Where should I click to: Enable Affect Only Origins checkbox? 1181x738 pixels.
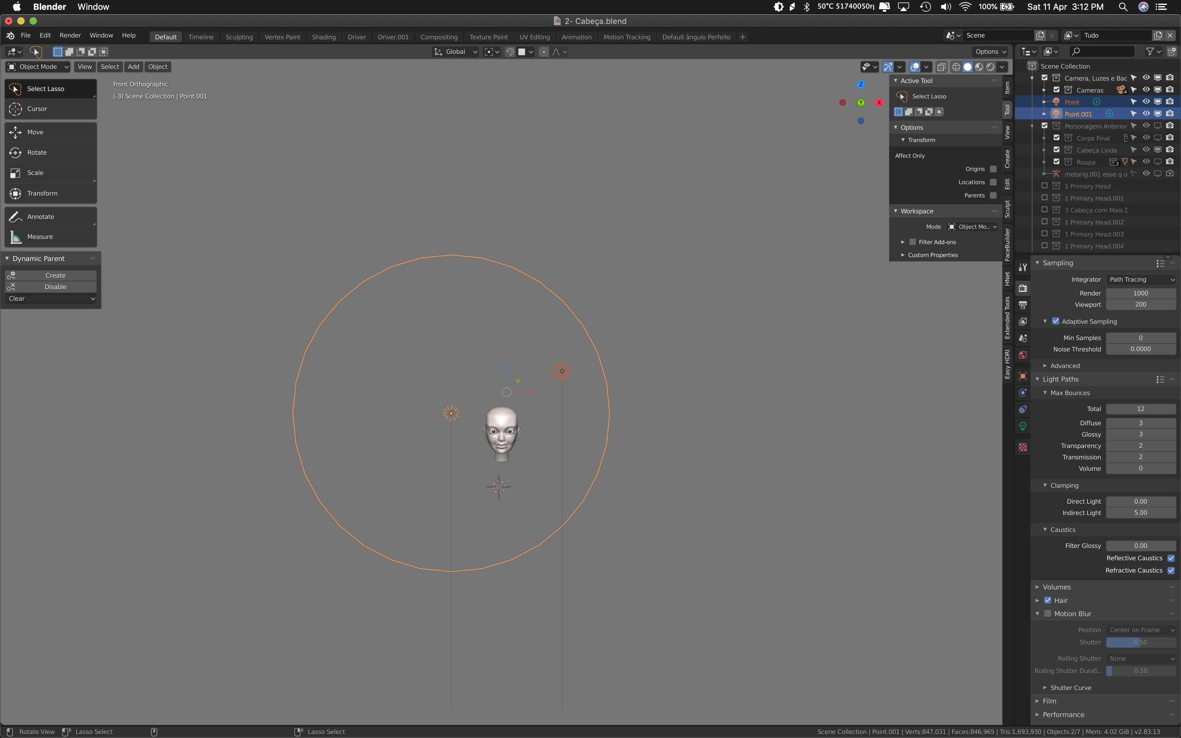tap(993, 169)
